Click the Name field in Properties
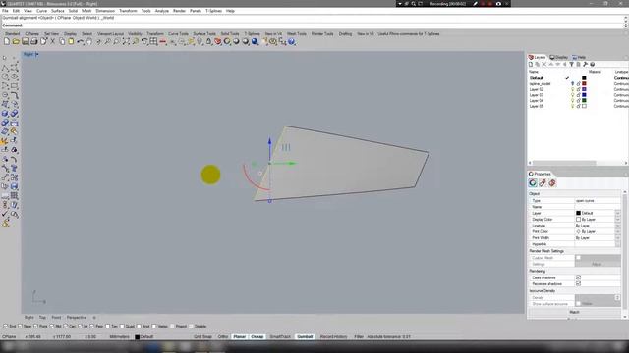This screenshot has height=353, width=629. pyautogui.click(x=598, y=207)
